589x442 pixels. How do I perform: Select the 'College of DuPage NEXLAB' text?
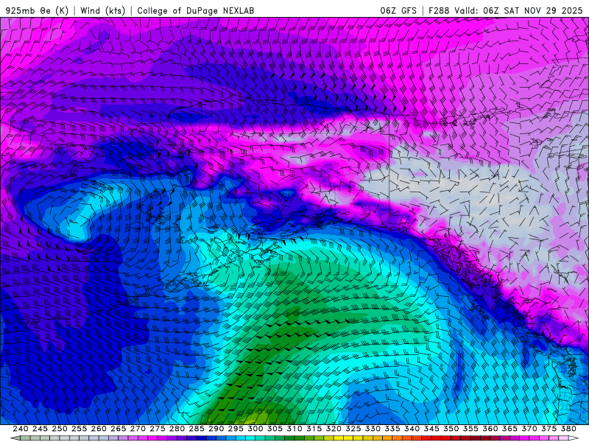[196, 10]
